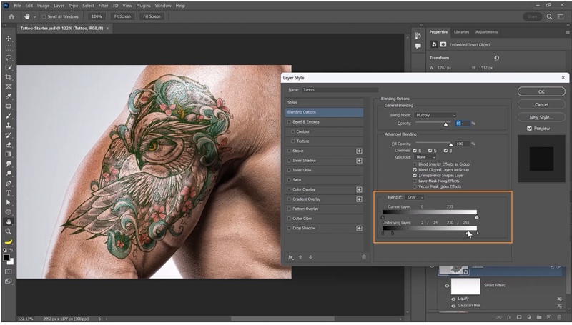Enable the Outer Glow checkbox
Viewport: 572px width, 325px height.
[290, 219]
